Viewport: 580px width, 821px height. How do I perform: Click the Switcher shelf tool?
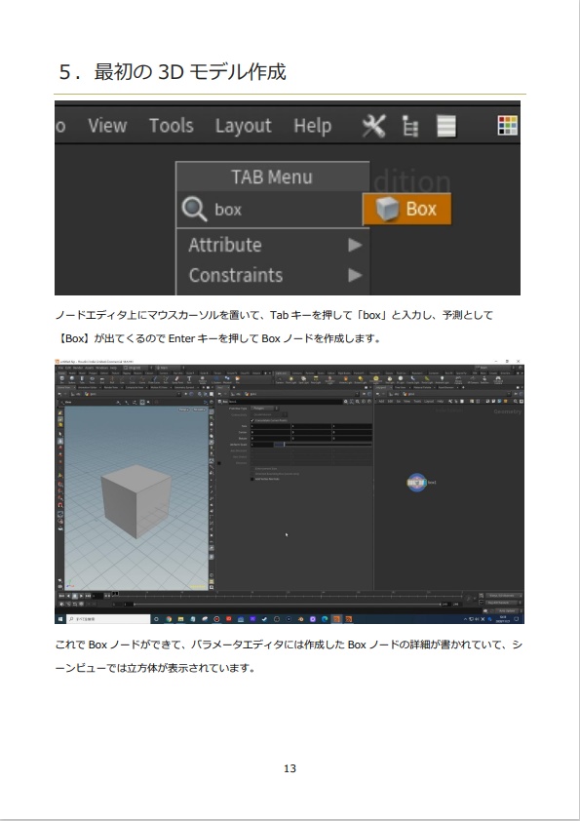(x=484, y=379)
